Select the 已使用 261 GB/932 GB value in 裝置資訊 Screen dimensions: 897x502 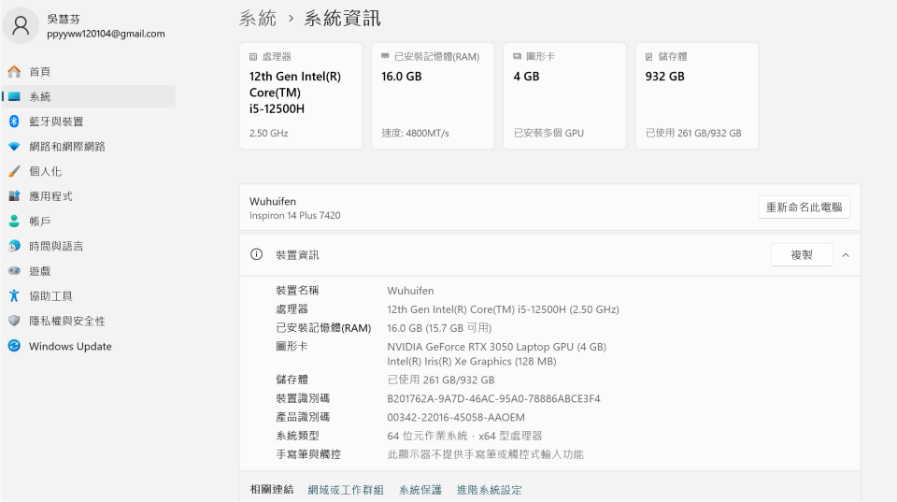(440, 380)
